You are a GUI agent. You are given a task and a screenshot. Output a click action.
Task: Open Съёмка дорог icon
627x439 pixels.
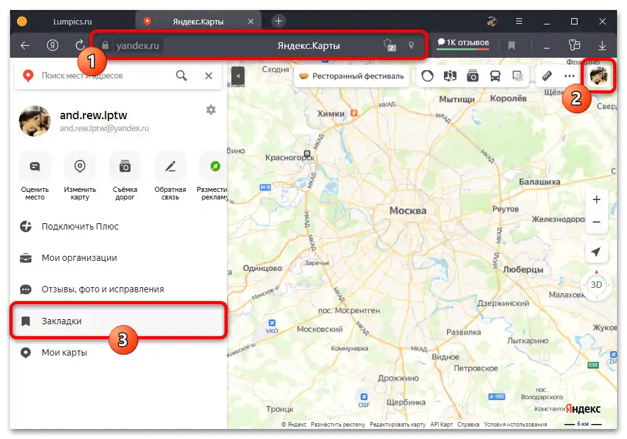125,166
